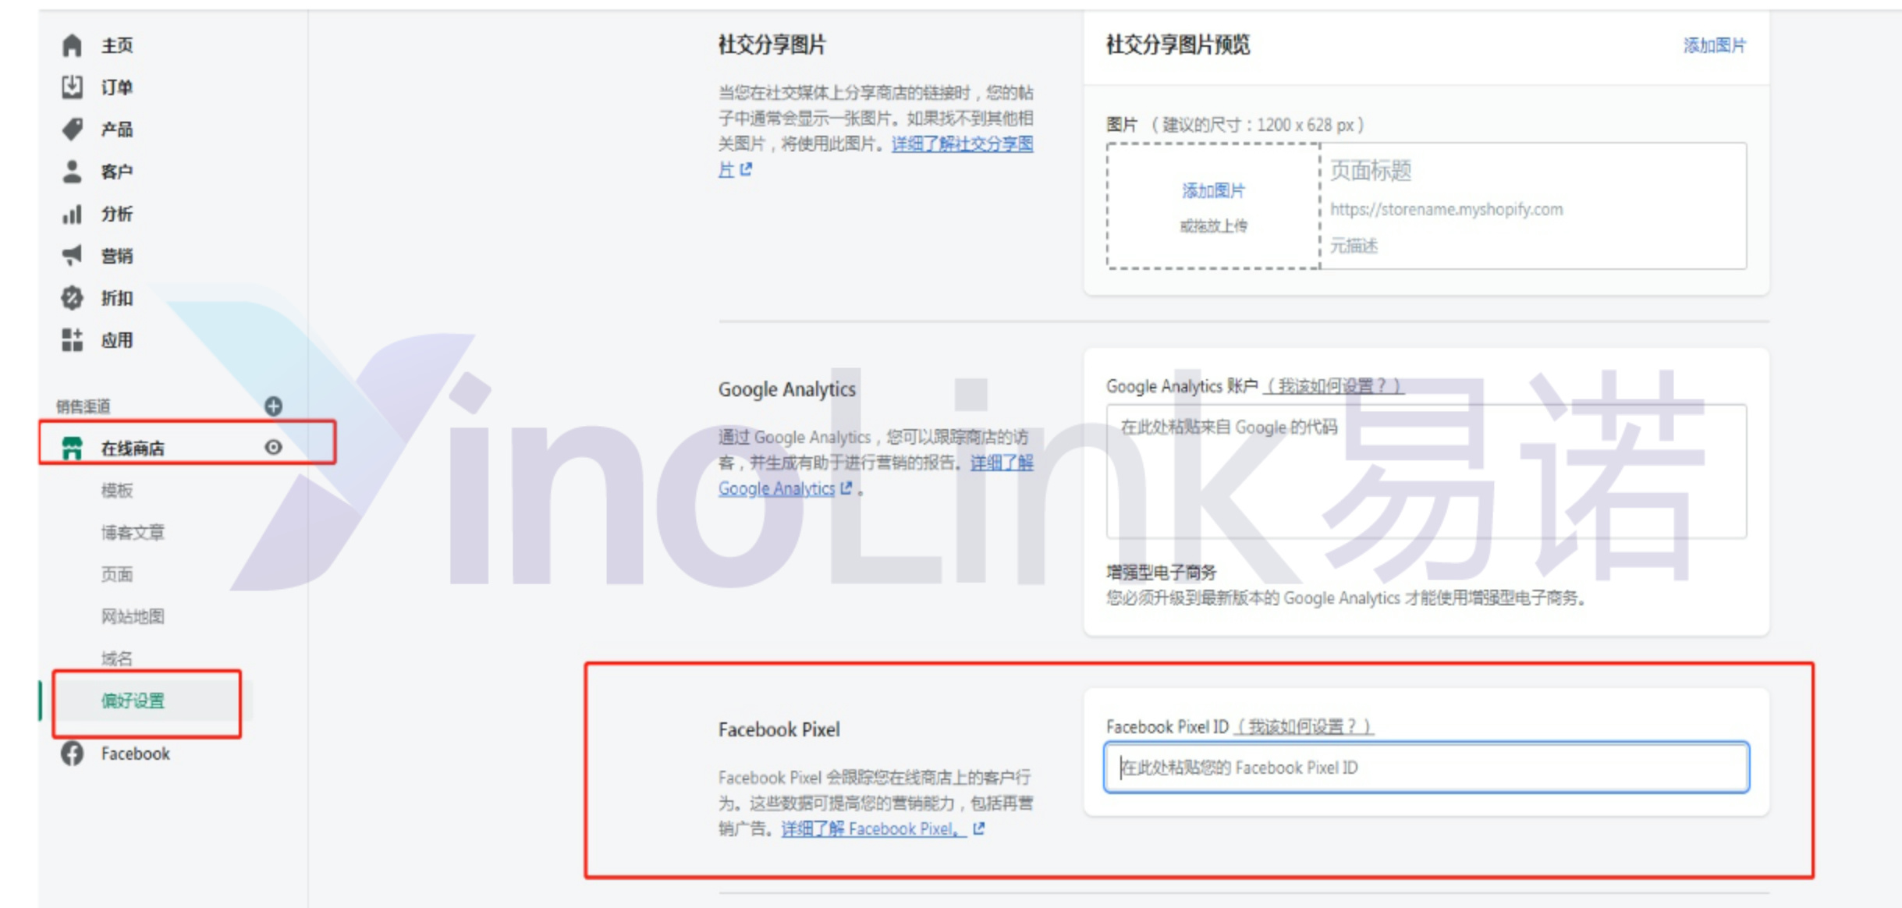Viewport: 1902px width, 908px height.
Task: Click the Products (产品) tag icon
Action: tap(72, 129)
